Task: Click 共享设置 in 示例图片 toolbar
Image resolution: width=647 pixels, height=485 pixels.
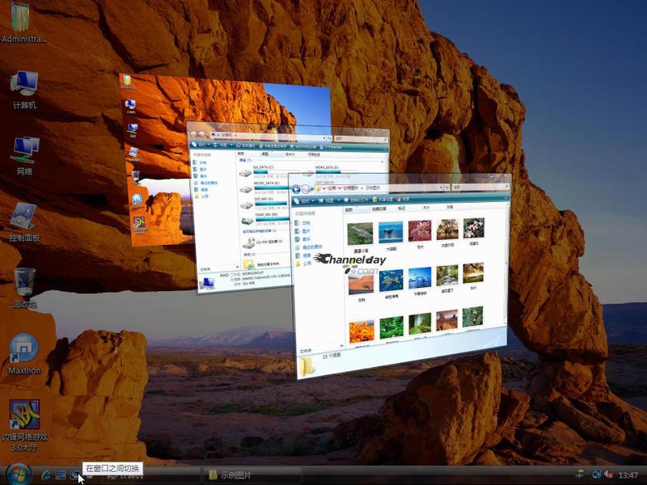Action: click(x=383, y=200)
